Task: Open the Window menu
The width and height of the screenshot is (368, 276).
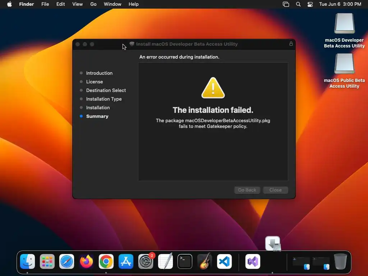Action: coord(112,4)
